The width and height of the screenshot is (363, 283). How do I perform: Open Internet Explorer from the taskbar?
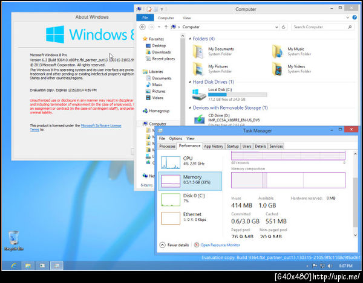pyautogui.click(x=14, y=266)
